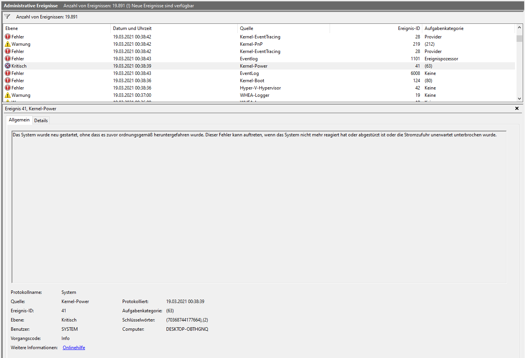Sort by the Aufgabenkategorie column header
525x358 pixels.
[x=468, y=28]
